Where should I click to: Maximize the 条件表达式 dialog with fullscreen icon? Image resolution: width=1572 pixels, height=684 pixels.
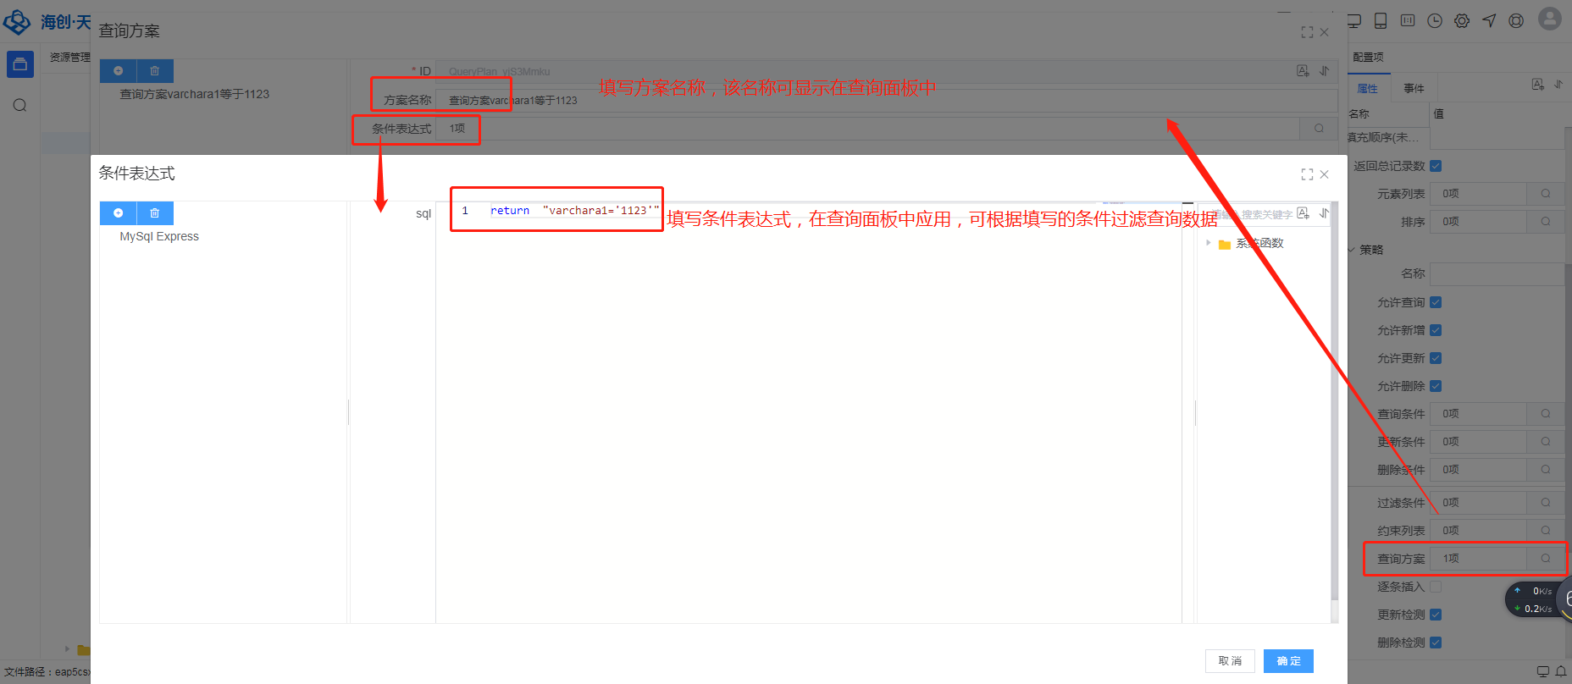1307,174
